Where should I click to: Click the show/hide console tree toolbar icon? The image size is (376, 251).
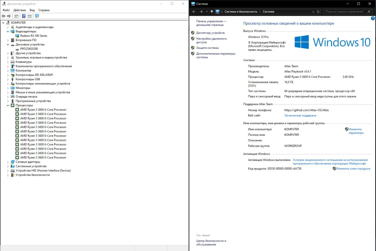[16, 16]
